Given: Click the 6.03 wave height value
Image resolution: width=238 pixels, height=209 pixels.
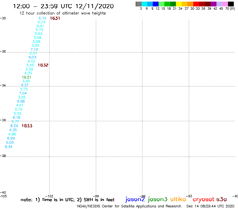Looking at the screenshot, I should [32, 57].
